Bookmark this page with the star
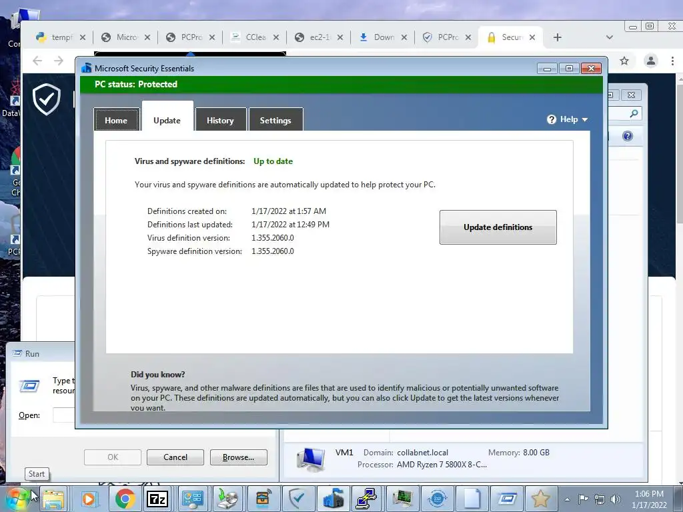 tap(624, 61)
